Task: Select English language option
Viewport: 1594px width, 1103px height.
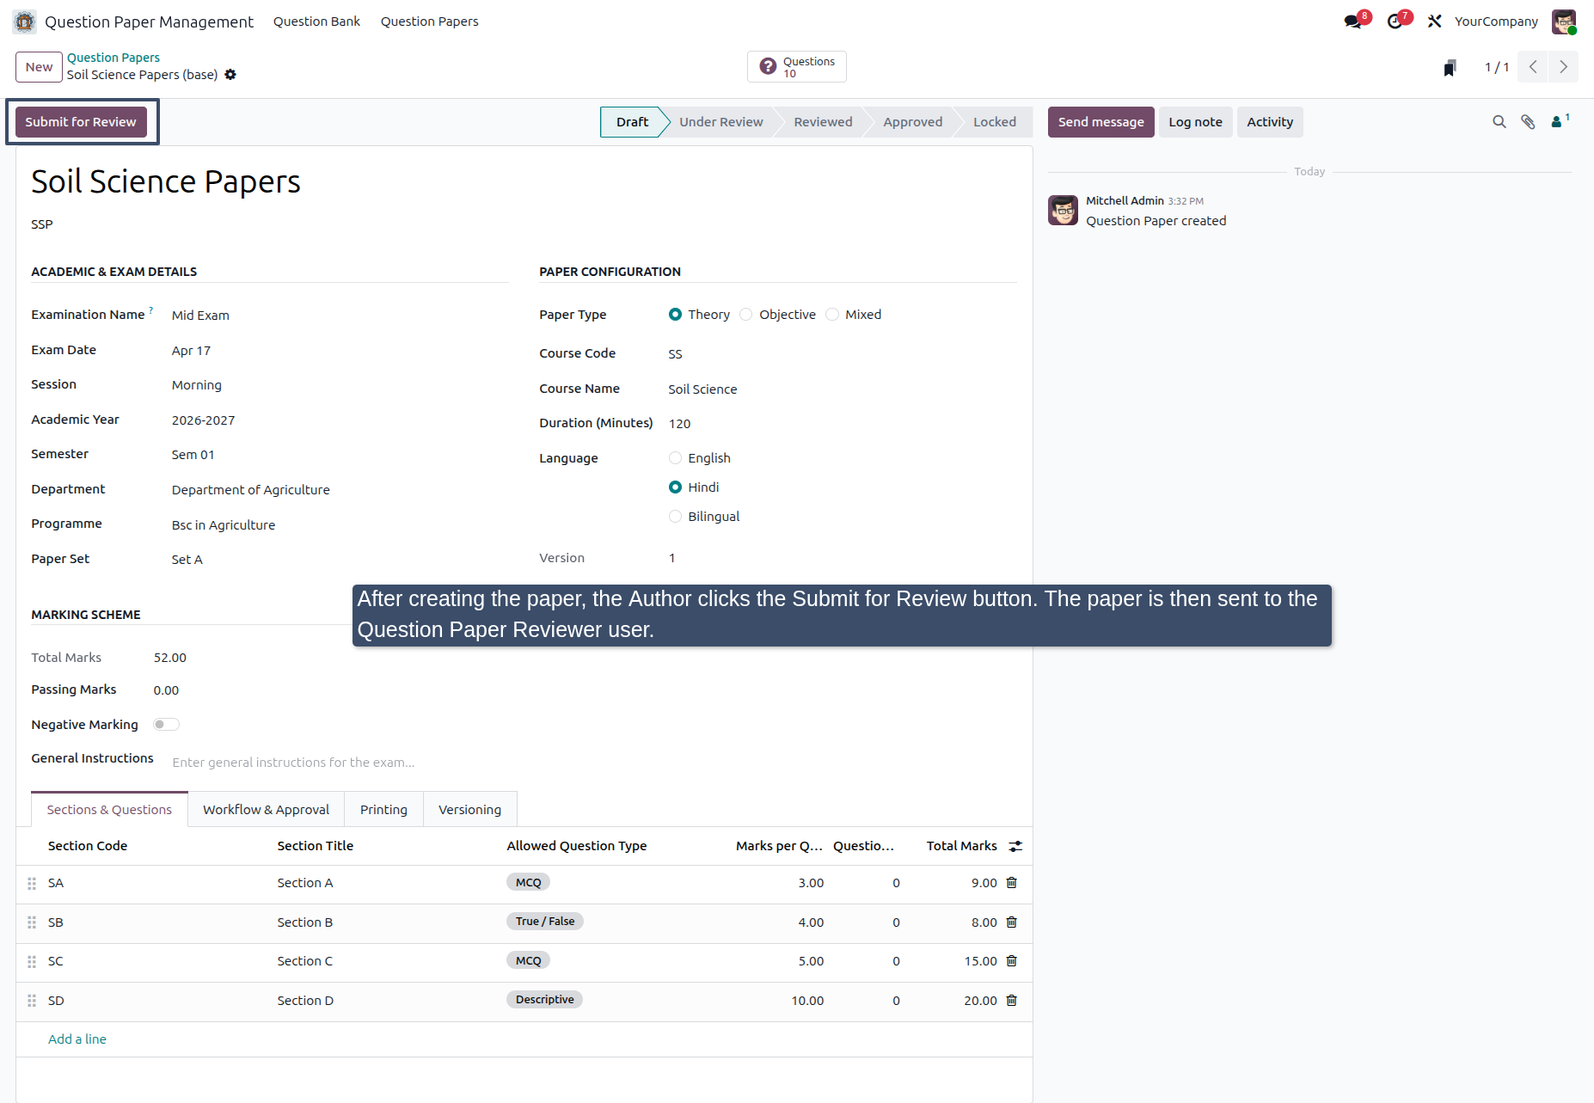Action: coord(675,458)
